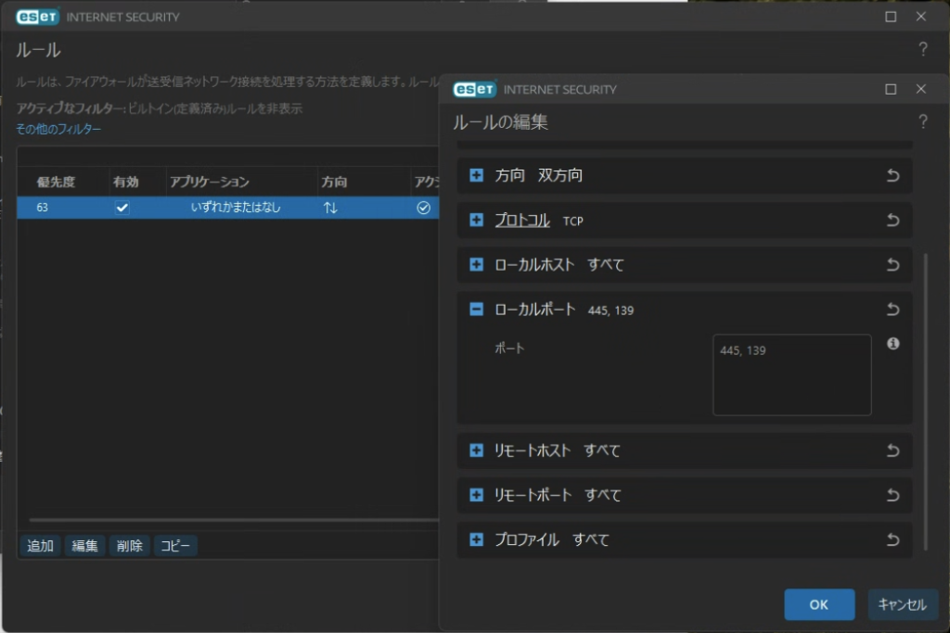Revert the プロファイル setting

click(x=892, y=539)
